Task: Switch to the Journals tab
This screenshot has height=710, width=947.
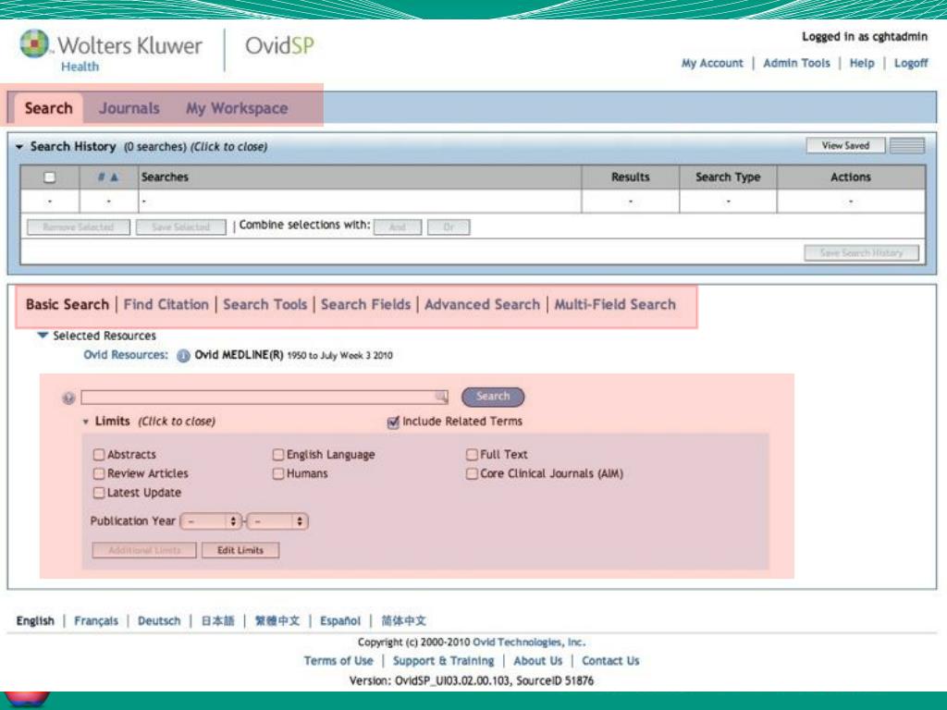Action: 129,109
